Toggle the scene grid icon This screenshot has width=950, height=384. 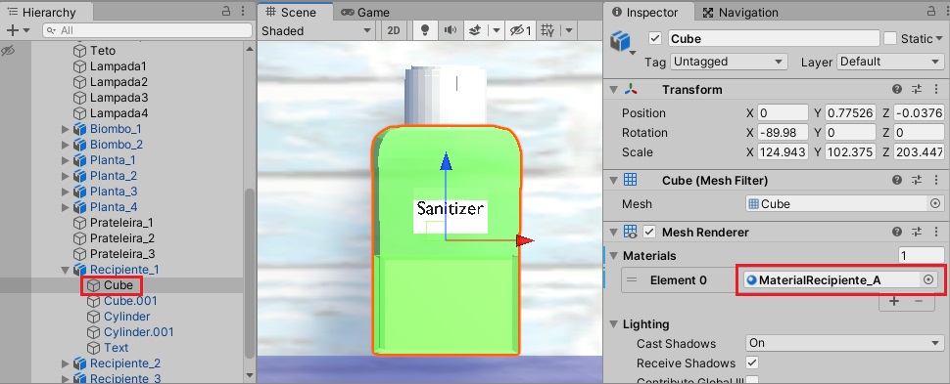[x=547, y=30]
